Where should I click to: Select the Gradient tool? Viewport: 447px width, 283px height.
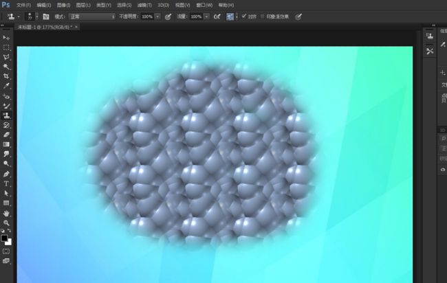(6, 144)
